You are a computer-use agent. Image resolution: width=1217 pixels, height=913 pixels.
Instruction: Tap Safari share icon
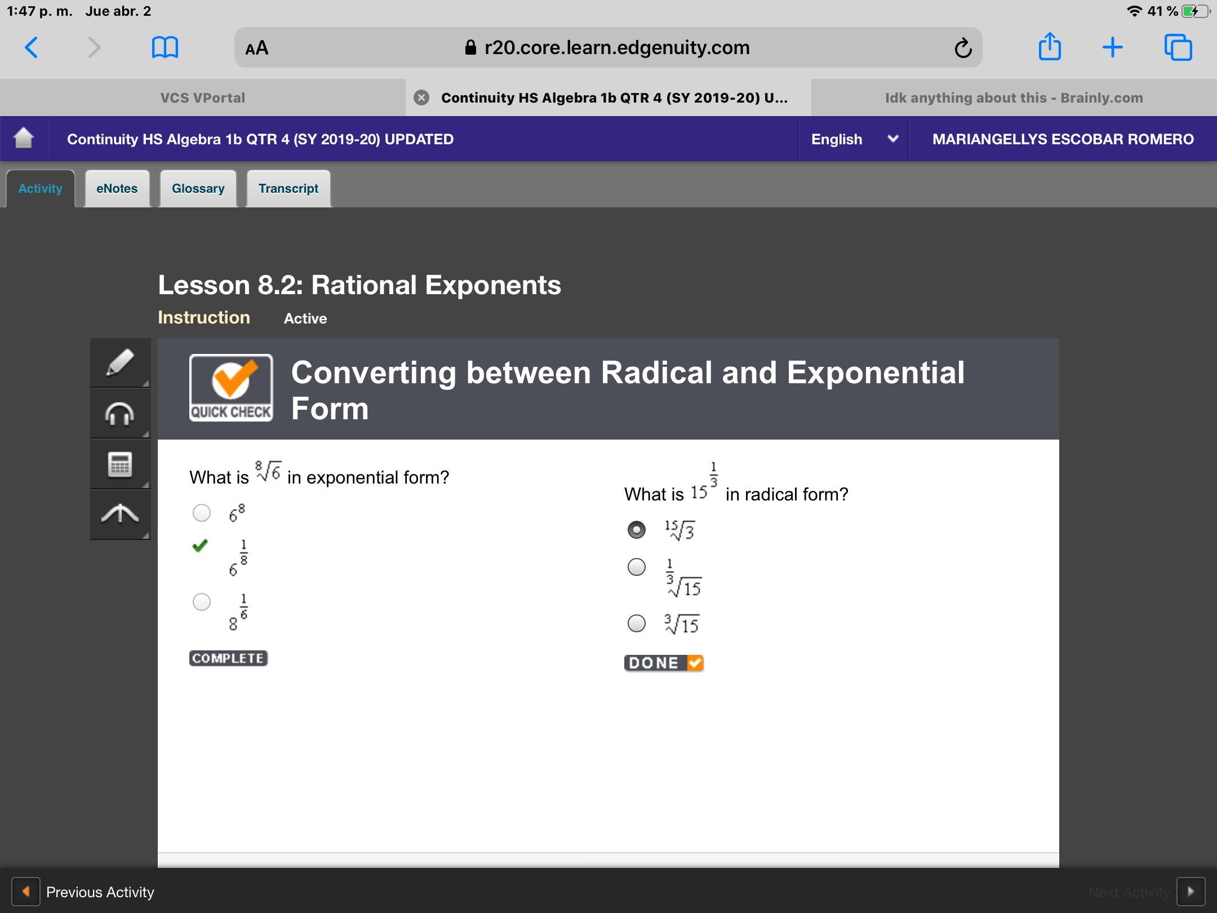pyautogui.click(x=1049, y=47)
